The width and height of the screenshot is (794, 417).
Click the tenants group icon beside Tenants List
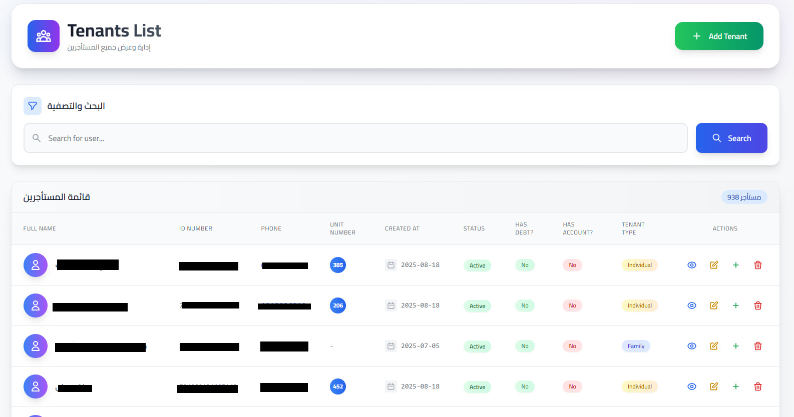pos(44,36)
